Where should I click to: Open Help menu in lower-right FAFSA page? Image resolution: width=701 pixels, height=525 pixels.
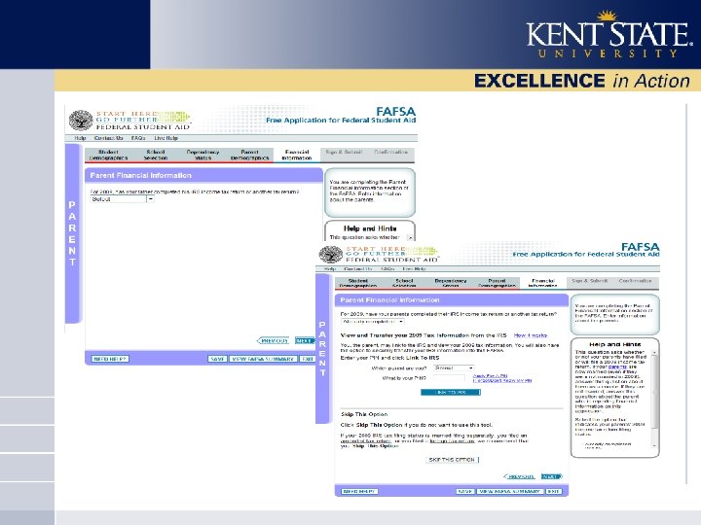(x=330, y=269)
